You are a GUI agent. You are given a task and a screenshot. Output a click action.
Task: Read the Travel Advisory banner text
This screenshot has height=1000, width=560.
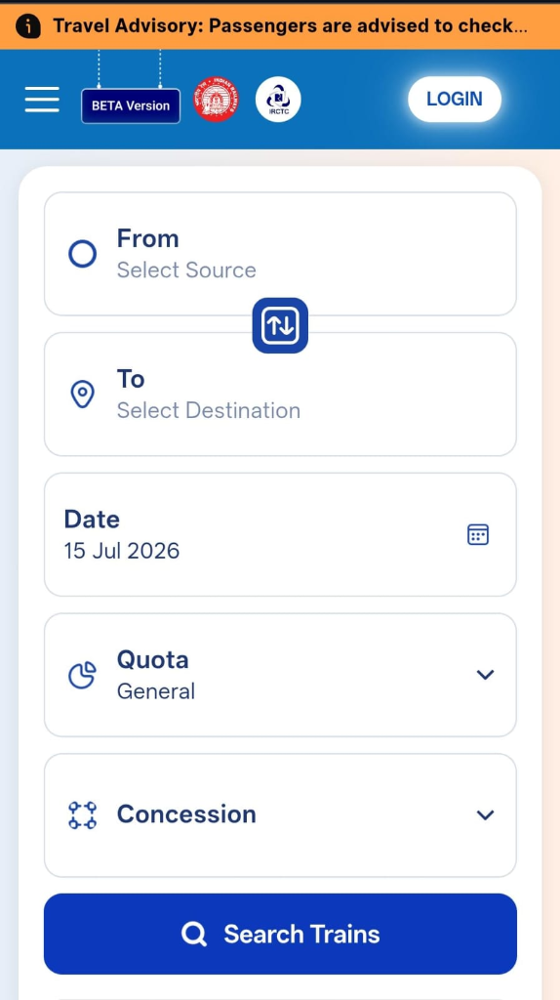pyautogui.click(x=290, y=26)
